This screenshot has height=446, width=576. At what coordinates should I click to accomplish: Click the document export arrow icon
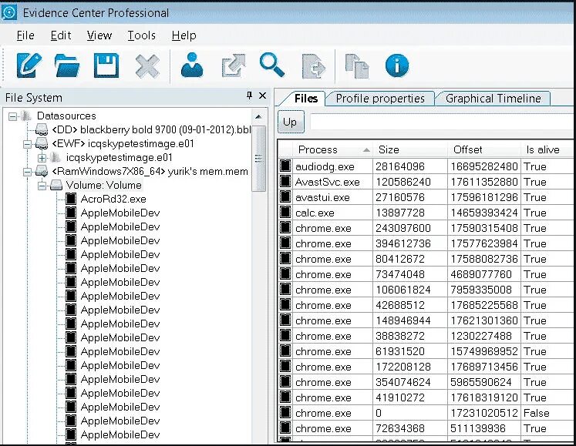coord(313,66)
